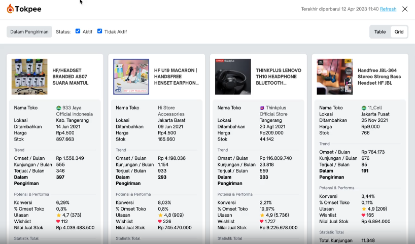Click the HF U19 MACARON title
The height and width of the screenshot is (244, 415).
(x=176, y=77)
